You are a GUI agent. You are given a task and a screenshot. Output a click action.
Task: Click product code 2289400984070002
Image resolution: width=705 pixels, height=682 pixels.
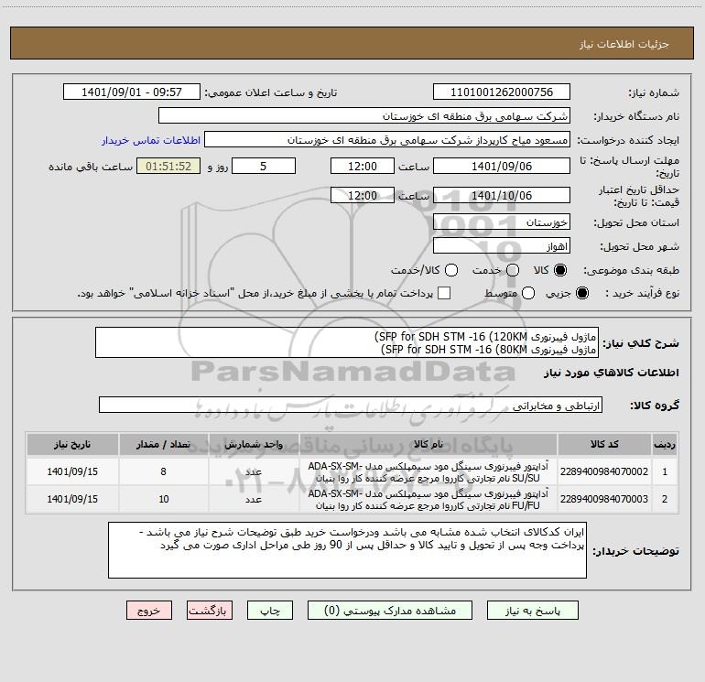click(604, 471)
